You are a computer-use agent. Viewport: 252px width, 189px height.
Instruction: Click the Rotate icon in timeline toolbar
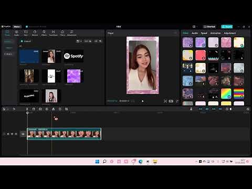coord(60,109)
